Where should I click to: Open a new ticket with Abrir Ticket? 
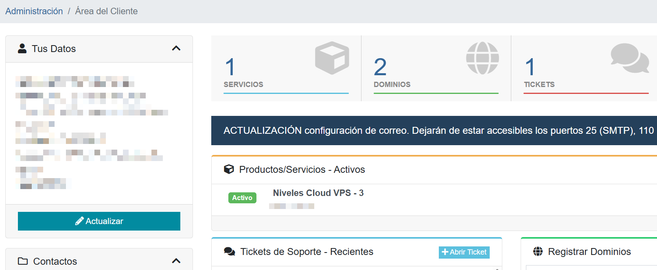click(464, 252)
